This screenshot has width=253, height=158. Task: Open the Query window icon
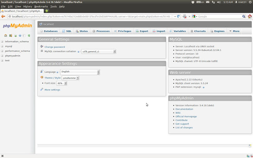click(x=15, y=36)
